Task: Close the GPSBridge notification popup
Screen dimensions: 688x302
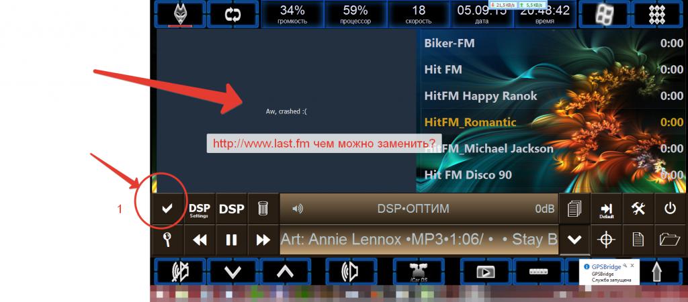Action: (632, 266)
